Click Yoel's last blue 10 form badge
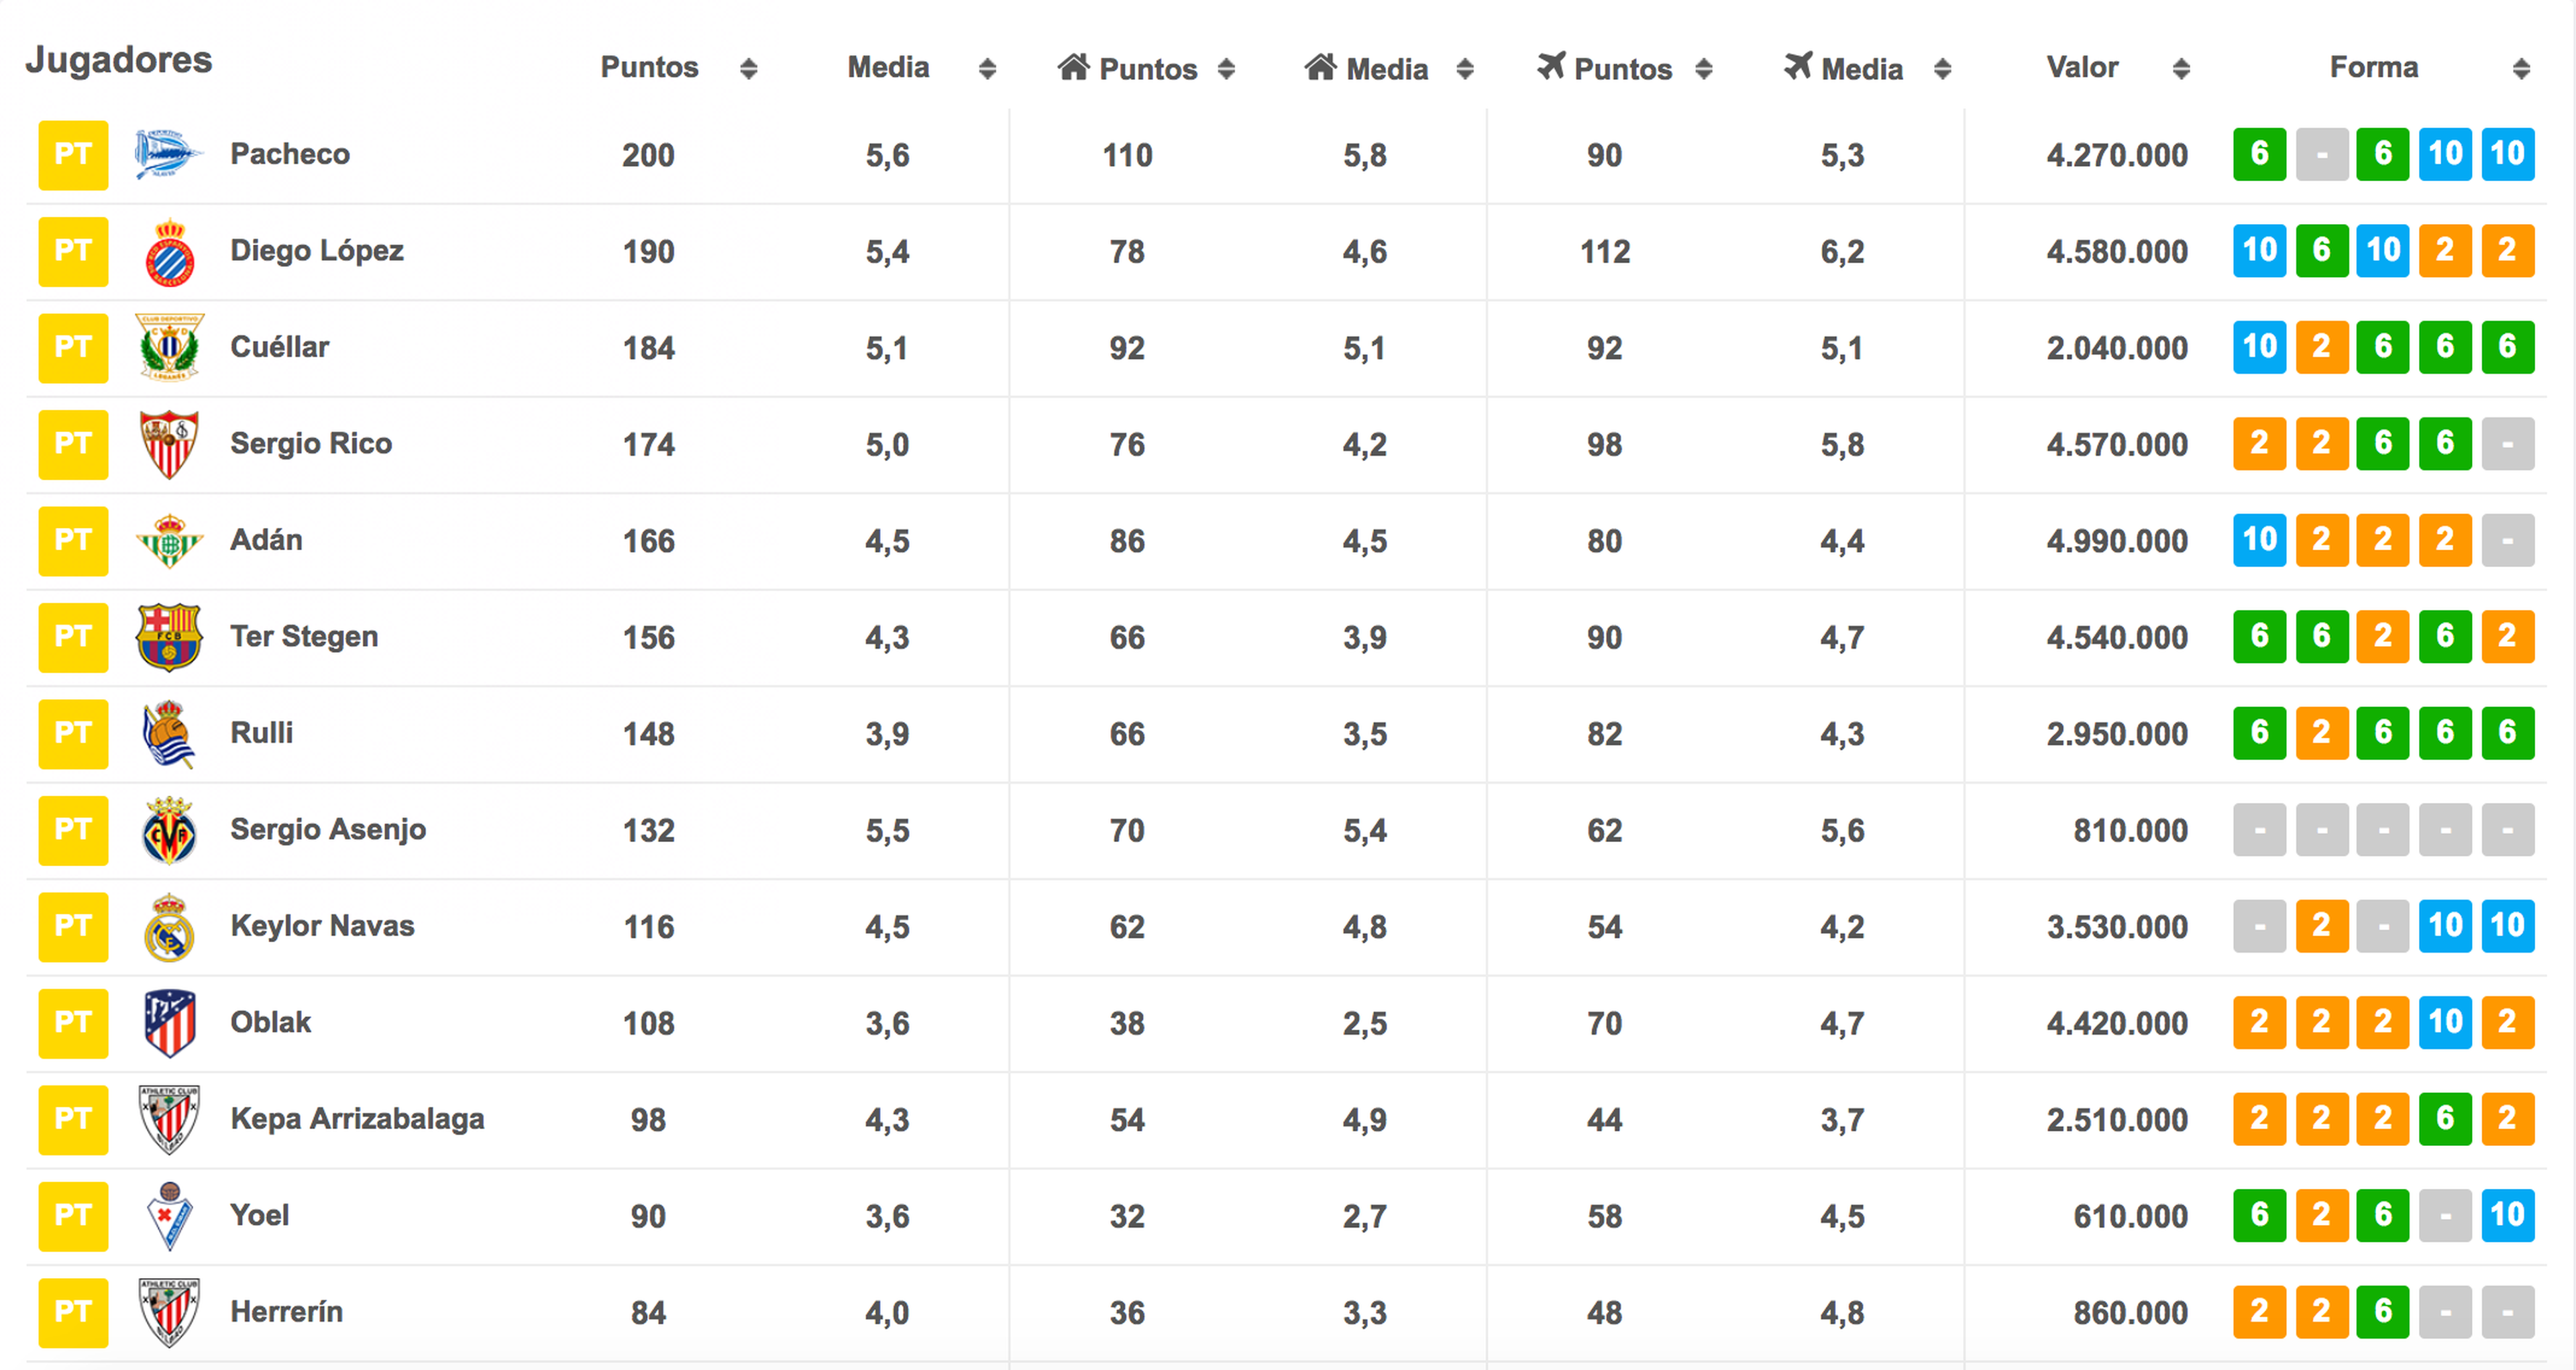The image size is (2576, 1370). [2507, 1215]
